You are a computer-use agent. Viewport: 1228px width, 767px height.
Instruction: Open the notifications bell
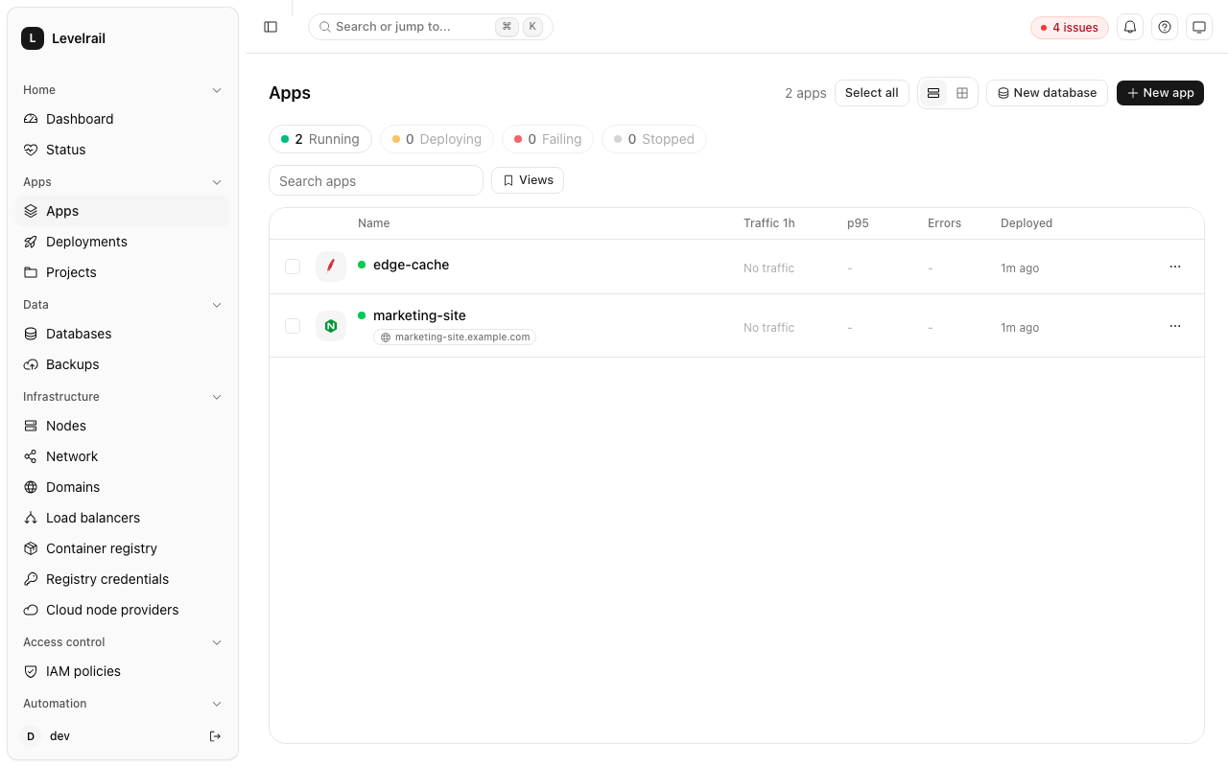(x=1130, y=27)
